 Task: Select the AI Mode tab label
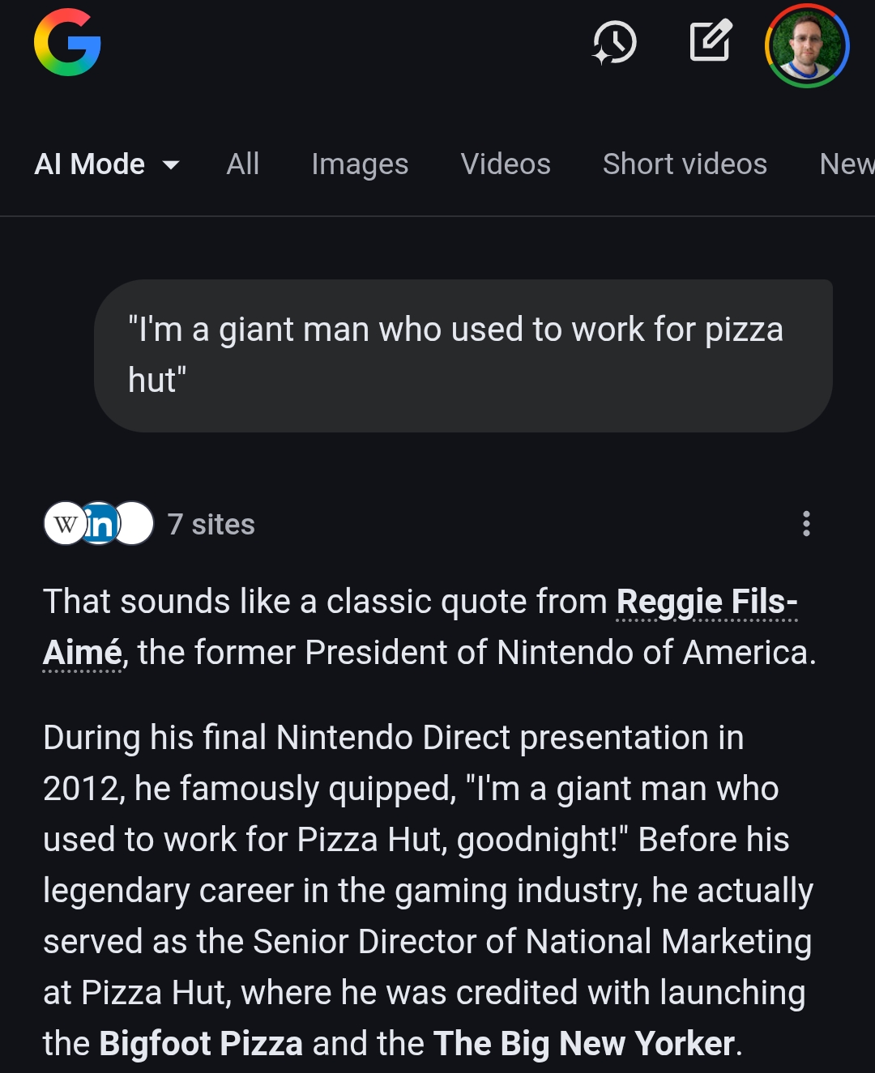pyautogui.click(x=89, y=164)
